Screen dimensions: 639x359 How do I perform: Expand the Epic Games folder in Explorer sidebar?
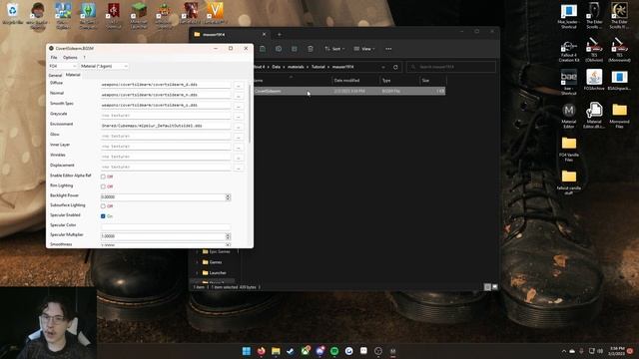198,252
